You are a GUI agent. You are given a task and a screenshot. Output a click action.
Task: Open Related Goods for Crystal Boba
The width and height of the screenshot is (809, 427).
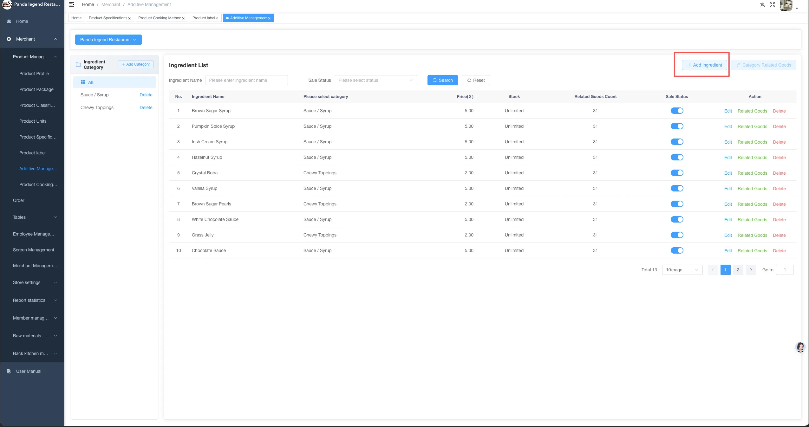[752, 173]
